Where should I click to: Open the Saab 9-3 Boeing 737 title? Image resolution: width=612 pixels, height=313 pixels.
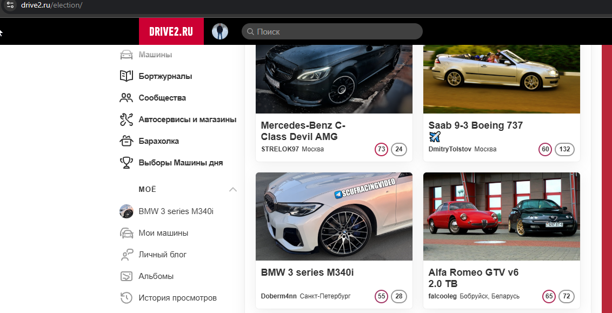pos(475,131)
